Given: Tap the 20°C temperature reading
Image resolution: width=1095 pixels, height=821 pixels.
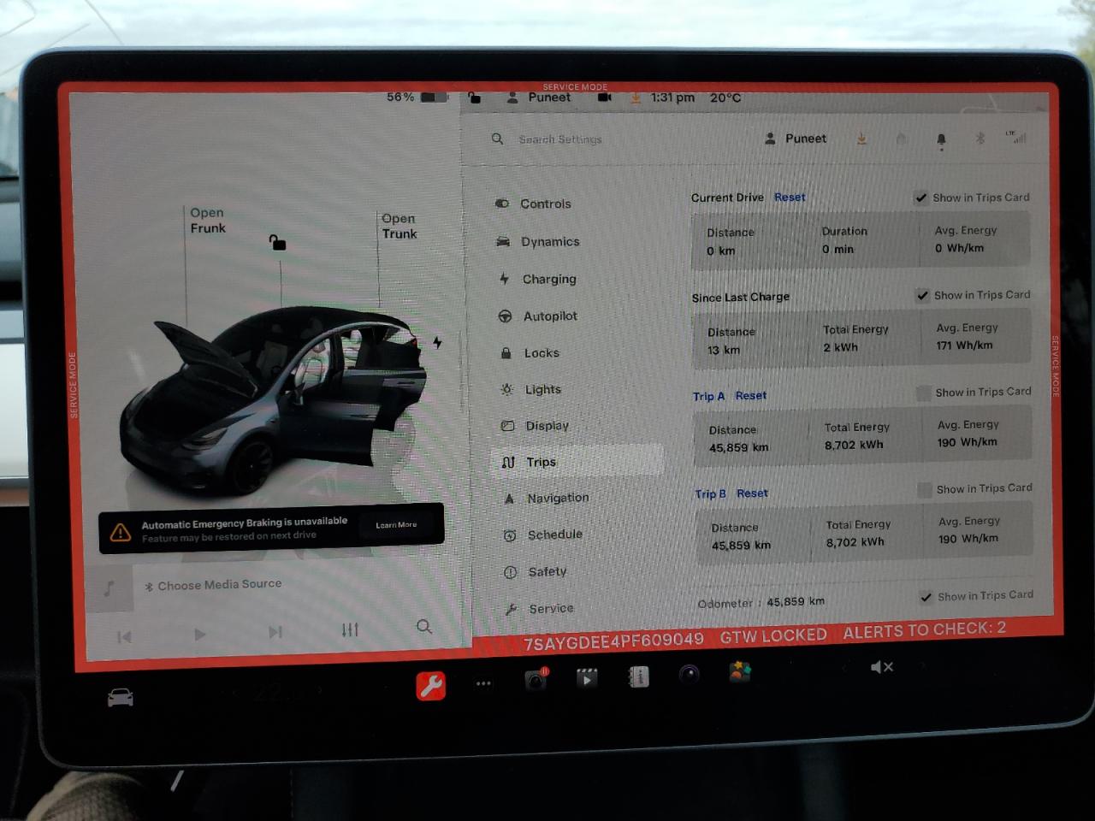Looking at the screenshot, I should click(725, 97).
